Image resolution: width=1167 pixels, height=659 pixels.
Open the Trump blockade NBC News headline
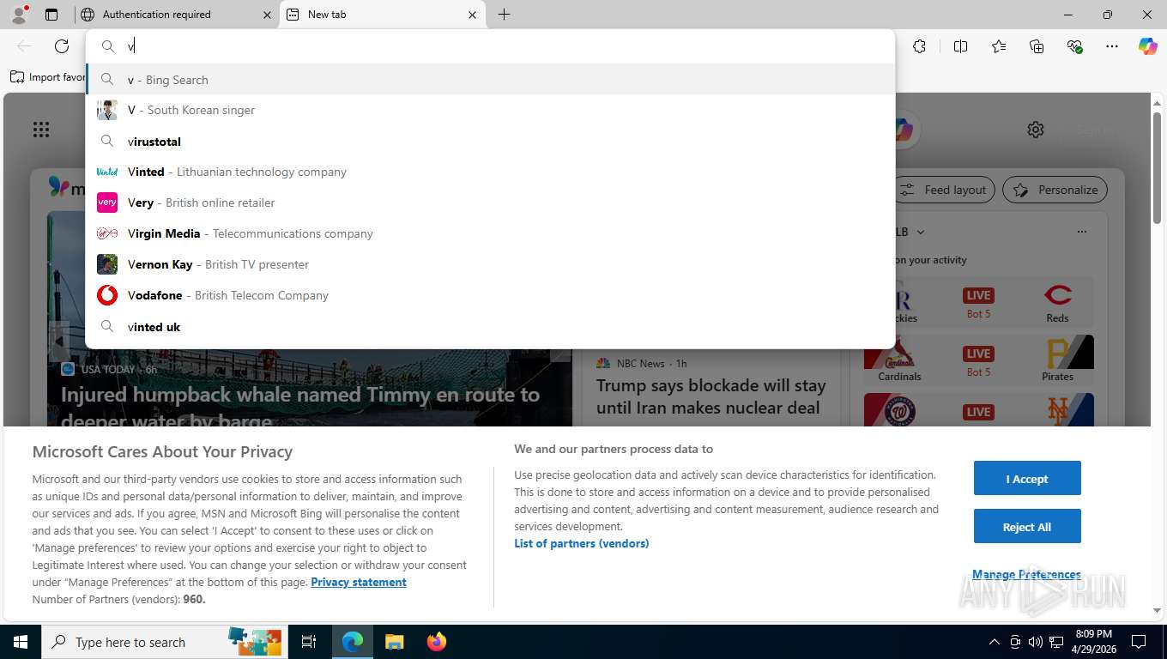711,396
